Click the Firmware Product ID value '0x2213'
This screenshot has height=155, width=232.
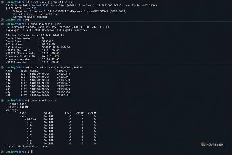coord(47,56)
